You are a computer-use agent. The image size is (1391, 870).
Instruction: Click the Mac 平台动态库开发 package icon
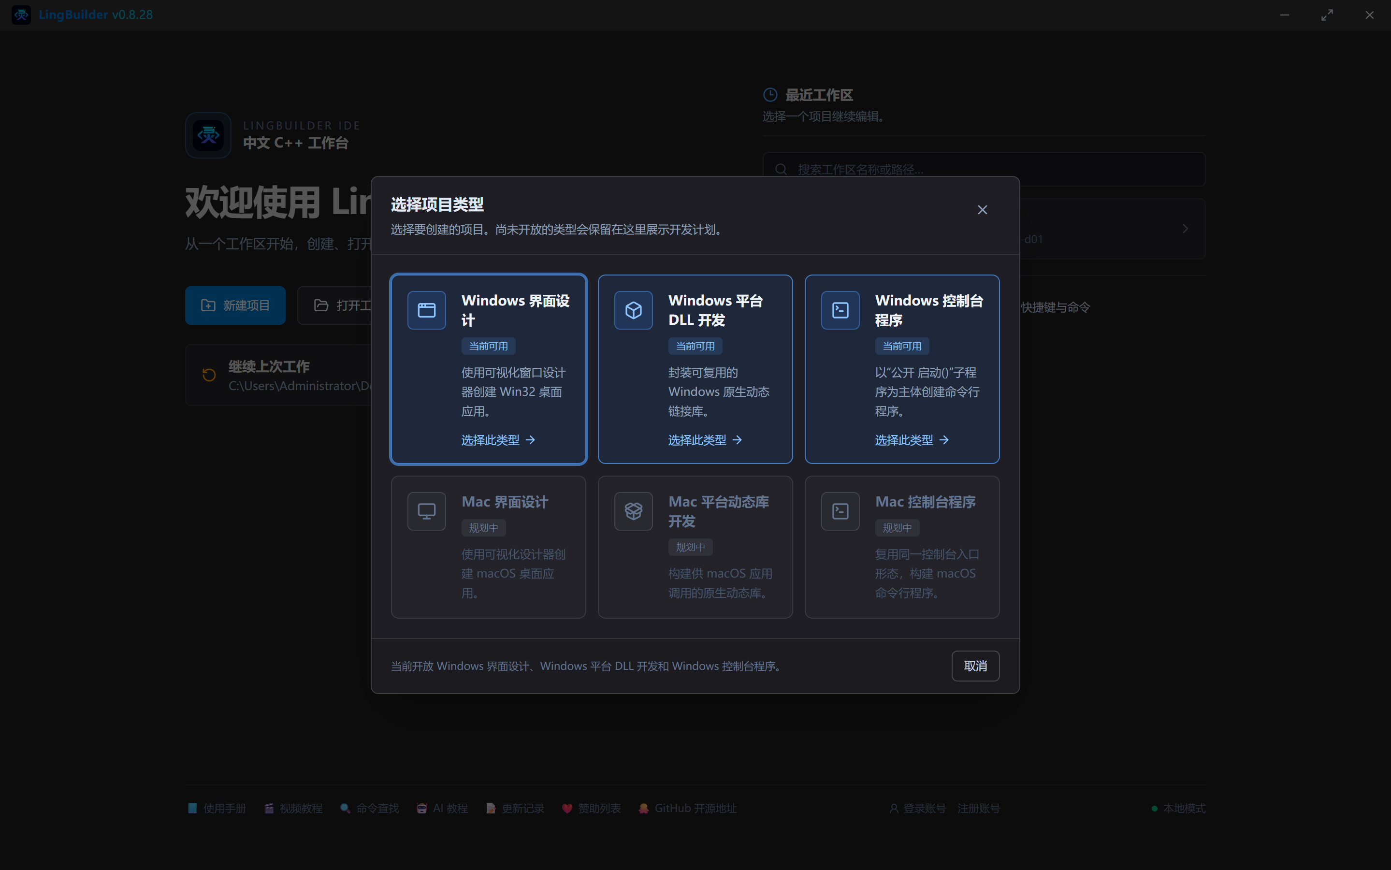click(x=633, y=511)
